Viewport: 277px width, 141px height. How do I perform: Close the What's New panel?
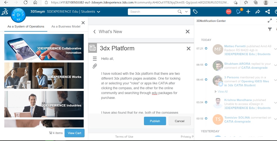[x=188, y=32]
